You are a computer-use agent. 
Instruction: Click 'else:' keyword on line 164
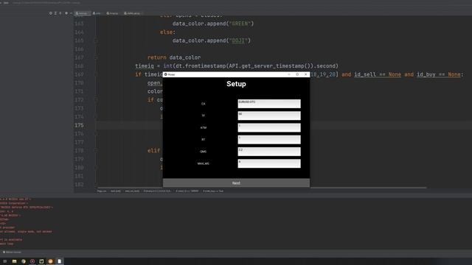167,32
